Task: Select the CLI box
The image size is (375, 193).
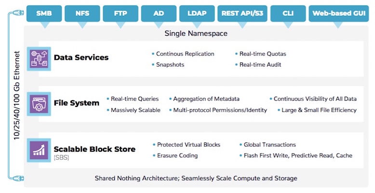Action: click(x=288, y=13)
